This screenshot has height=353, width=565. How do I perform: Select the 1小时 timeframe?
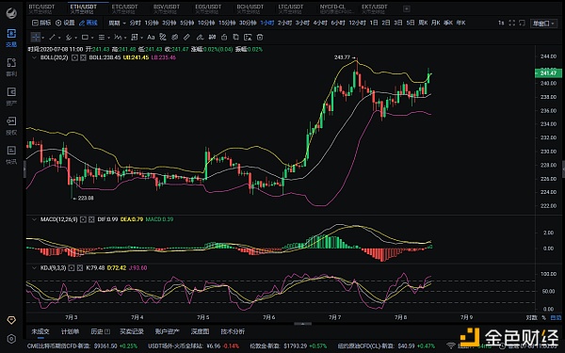coord(267,23)
